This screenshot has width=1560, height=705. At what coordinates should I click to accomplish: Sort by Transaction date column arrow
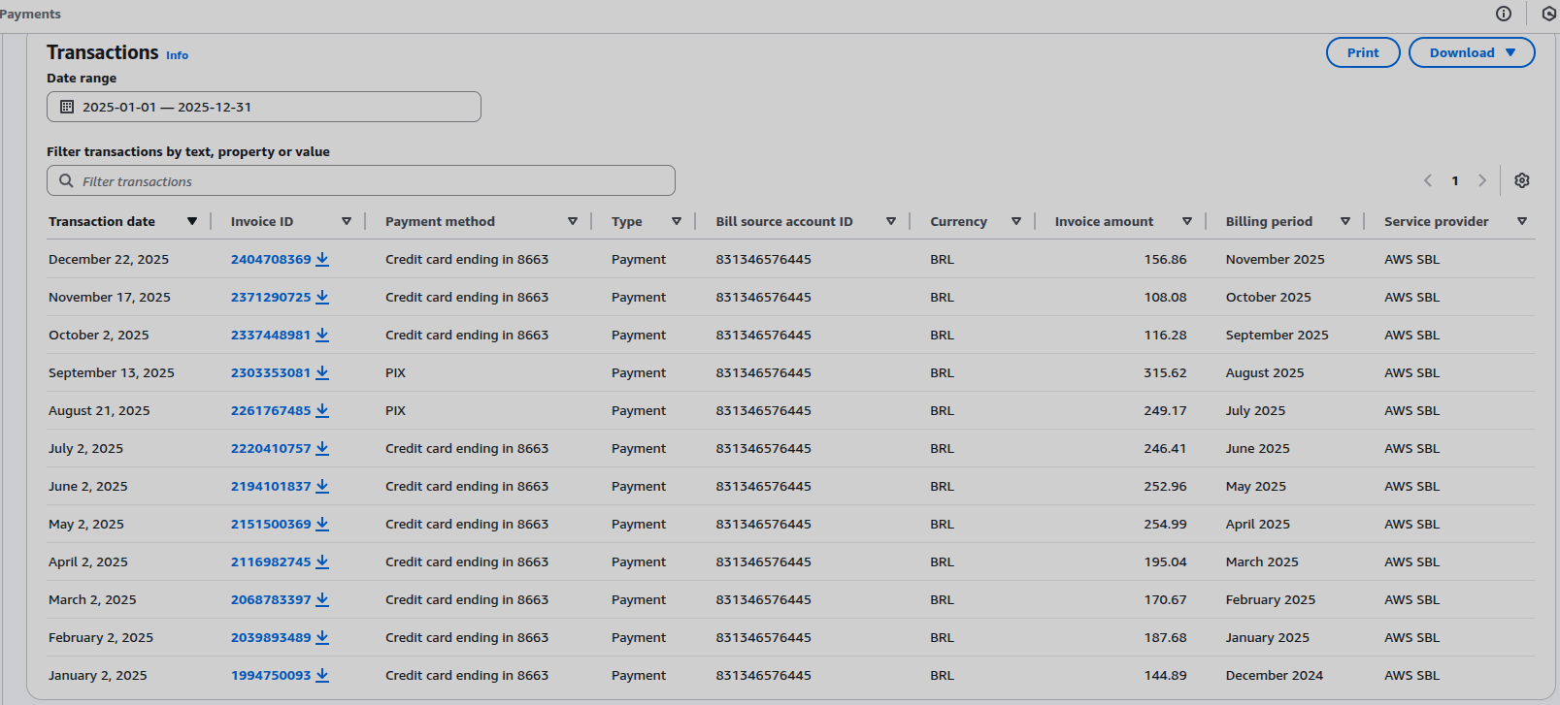(192, 221)
